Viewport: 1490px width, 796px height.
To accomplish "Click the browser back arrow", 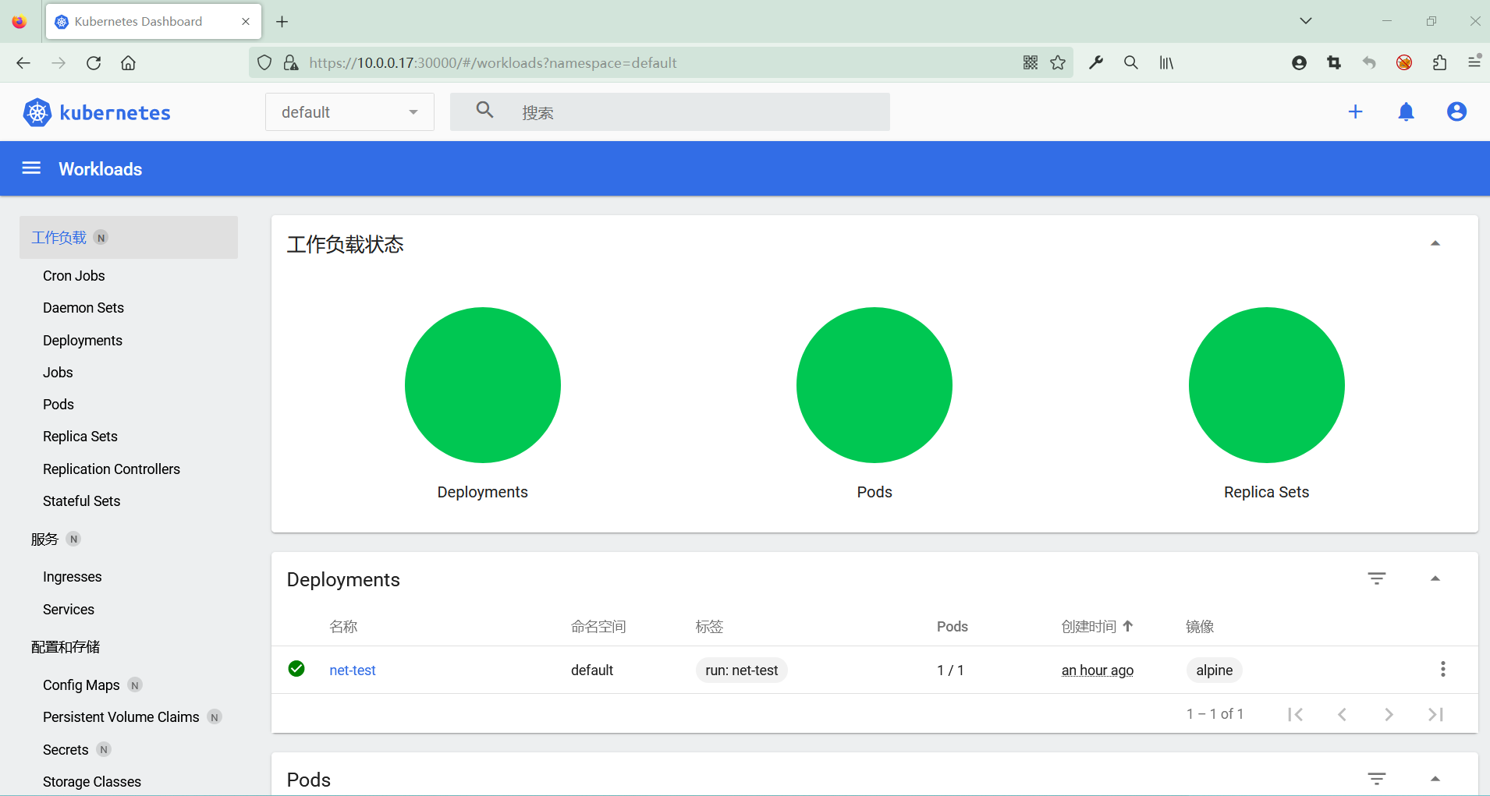I will pos(23,63).
